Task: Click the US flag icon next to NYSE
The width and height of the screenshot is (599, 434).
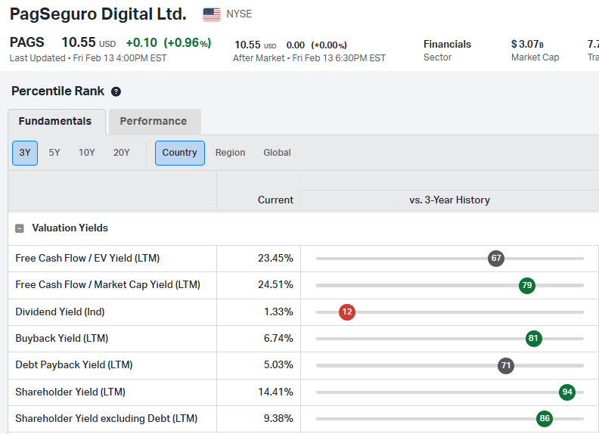Action: (x=212, y=14)
